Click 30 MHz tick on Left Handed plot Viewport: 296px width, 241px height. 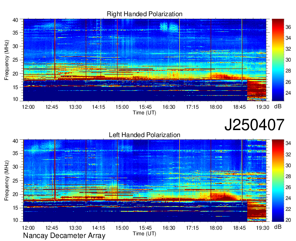[x=15, y=167]
